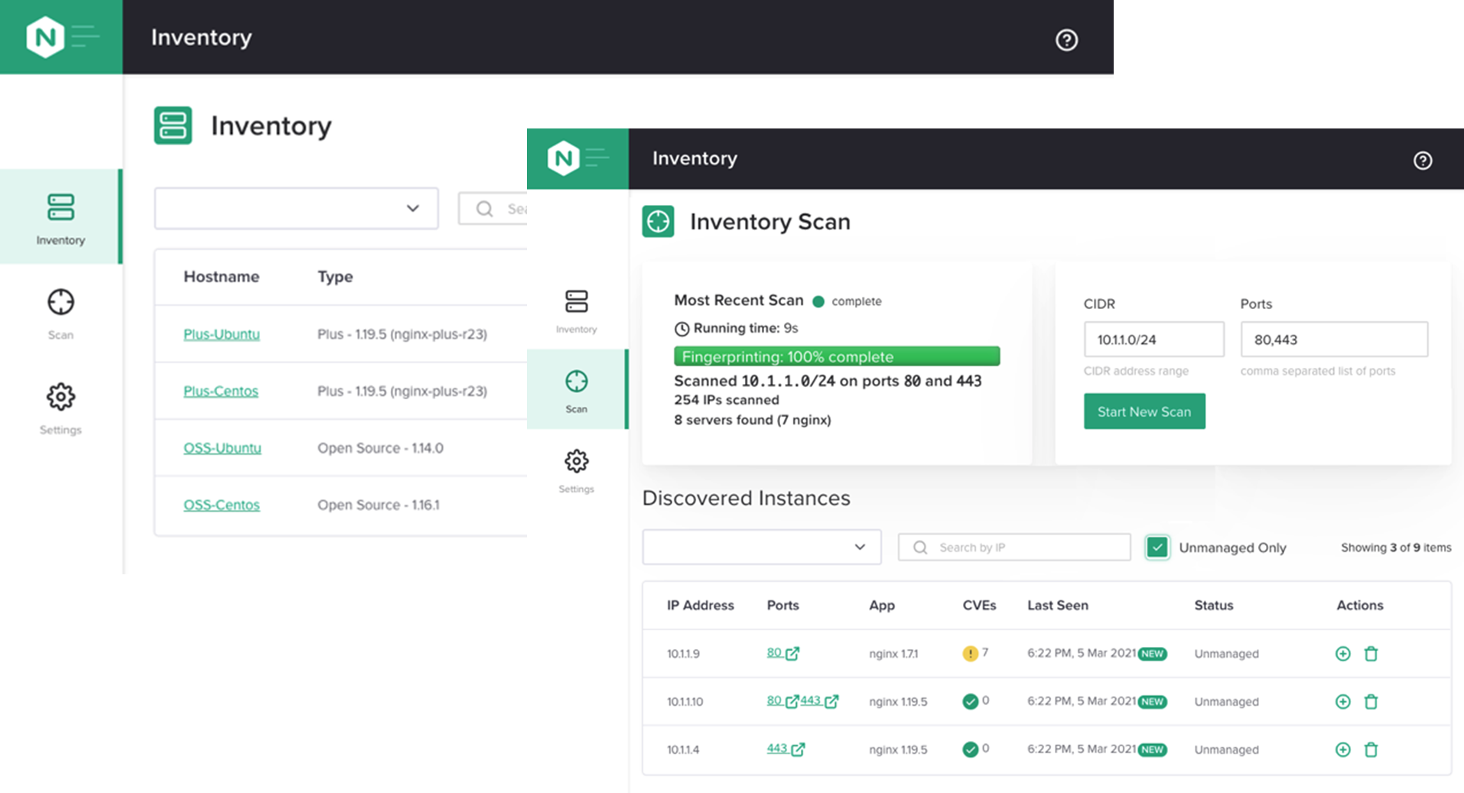Delete instance 10.1.1.9 with the trash icon
This screenshot has width=1464, height=793.
click(1371, 654)
